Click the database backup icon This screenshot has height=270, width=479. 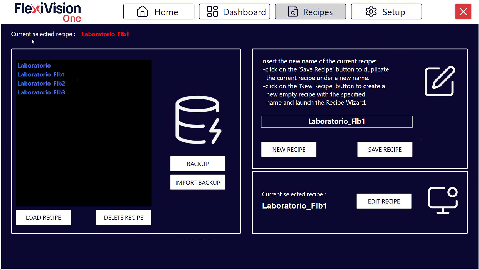[x=198, y=120]
